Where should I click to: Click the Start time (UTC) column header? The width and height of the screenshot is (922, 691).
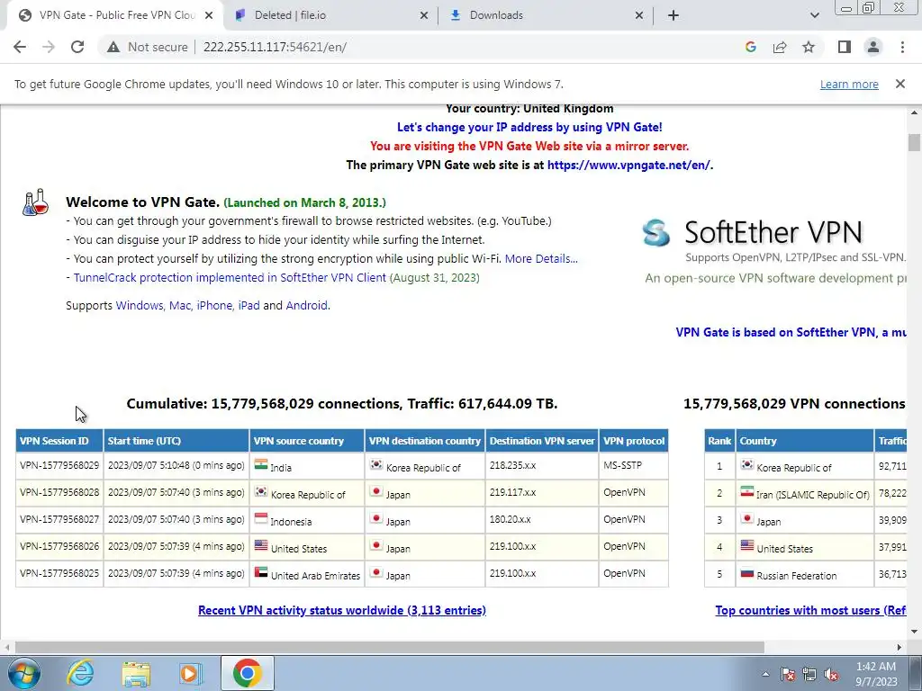point(176,441)
